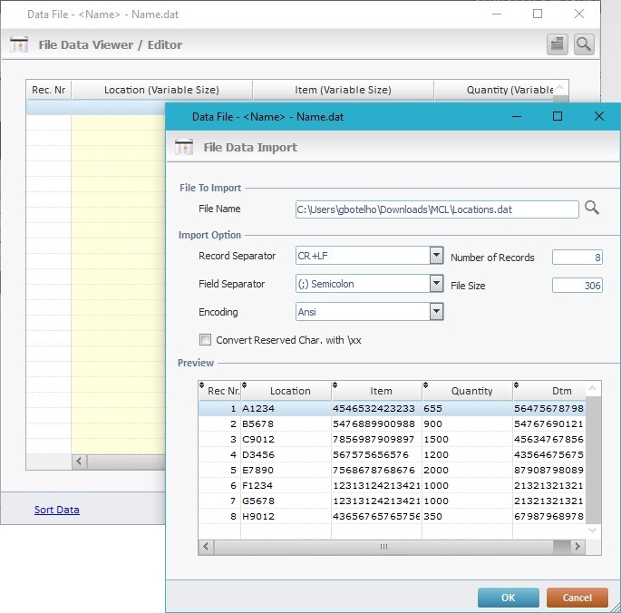The image size is (621, 613).
Task: Browse for file with File Name magnifier
Action: (592, 209)
